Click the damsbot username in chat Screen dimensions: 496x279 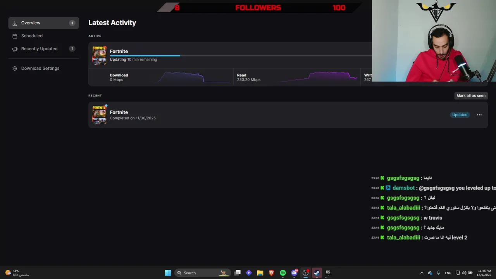(403, 188)
